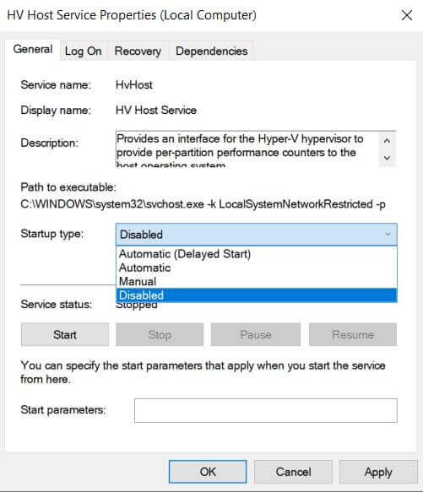
Task: Confirm the dialog with OK
Action: coord(208,472)
